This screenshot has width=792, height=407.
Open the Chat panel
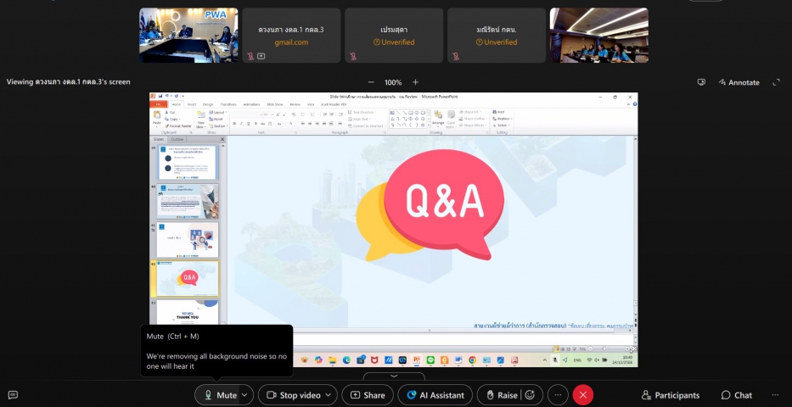736,395
